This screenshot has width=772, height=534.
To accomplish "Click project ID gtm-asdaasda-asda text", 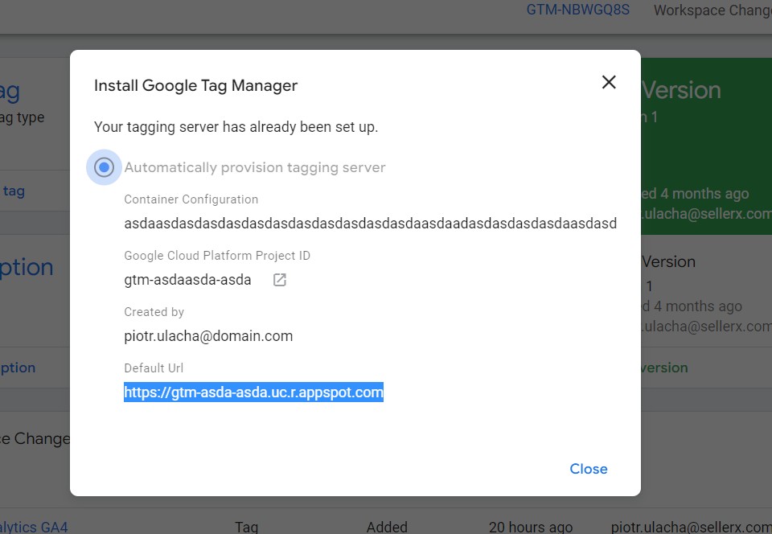I will (x=187, y=280).
